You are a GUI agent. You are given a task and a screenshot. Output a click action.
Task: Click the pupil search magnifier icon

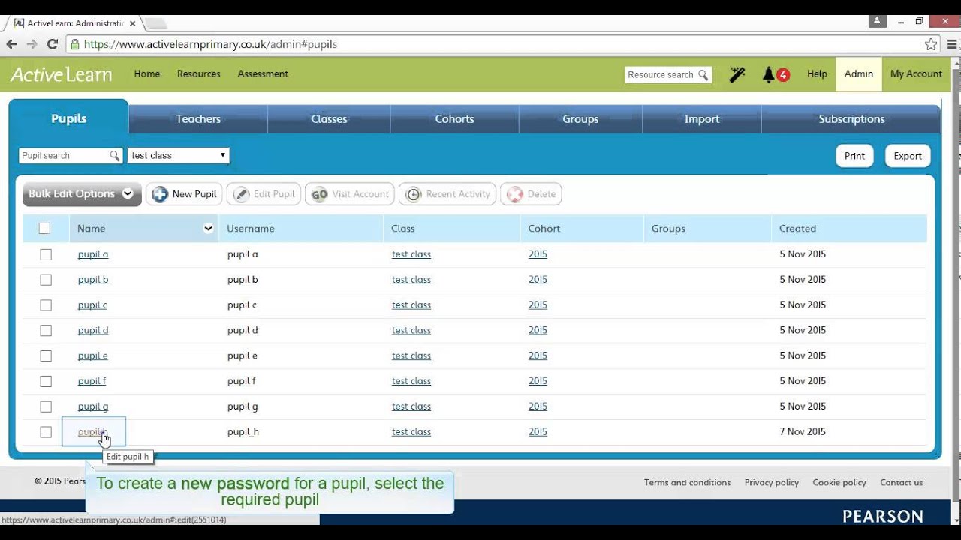point(115,156)
